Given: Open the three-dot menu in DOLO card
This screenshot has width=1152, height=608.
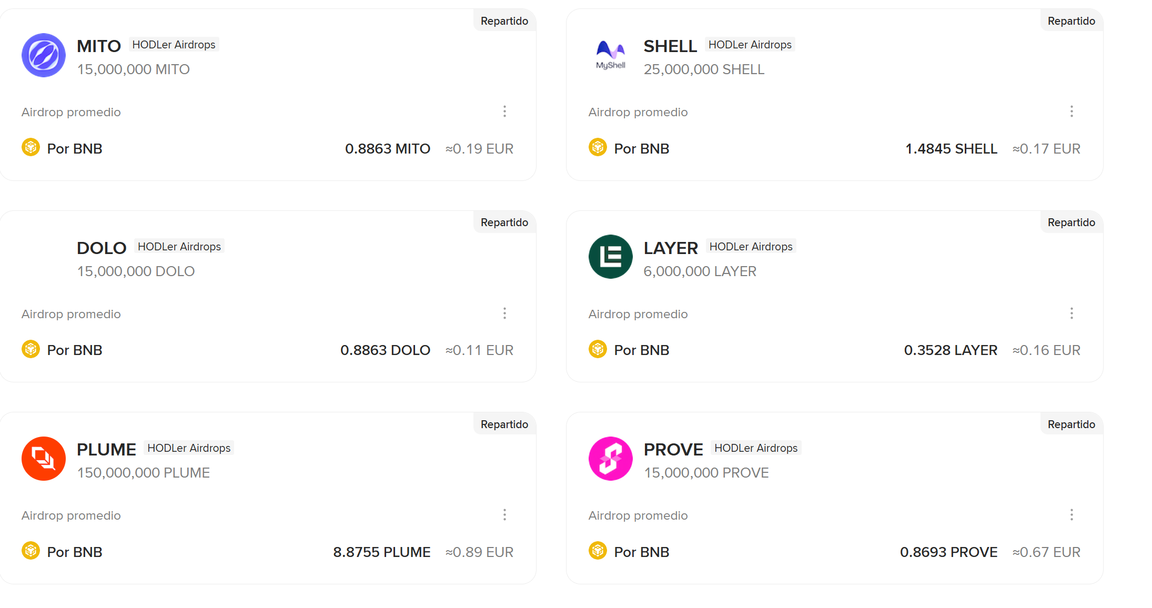Looking at the screenshot, I should [x=504, y=313].
